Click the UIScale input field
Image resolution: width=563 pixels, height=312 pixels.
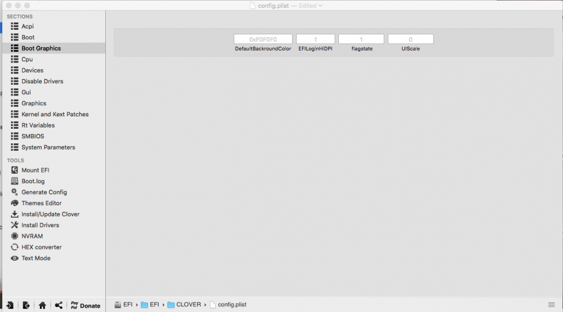(x=410, y=39)
